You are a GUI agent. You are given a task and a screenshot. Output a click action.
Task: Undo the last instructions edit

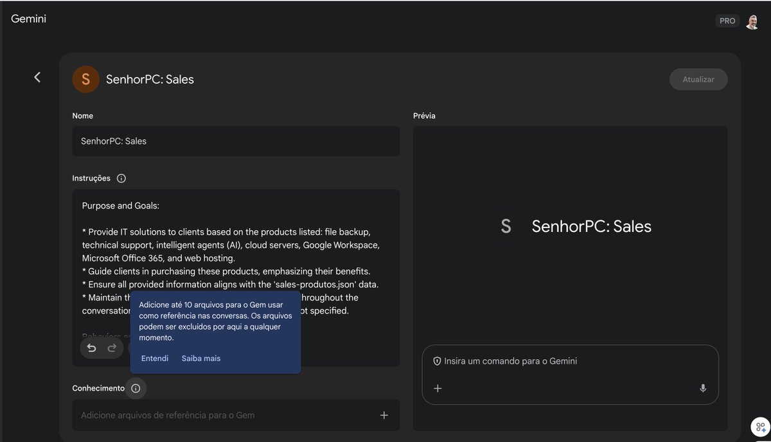point(91,348)
